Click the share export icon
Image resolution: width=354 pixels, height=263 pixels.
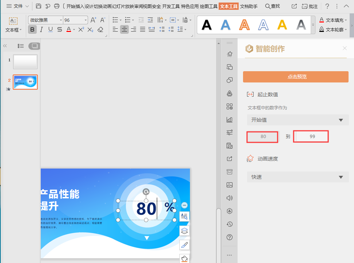click(294, 6)
